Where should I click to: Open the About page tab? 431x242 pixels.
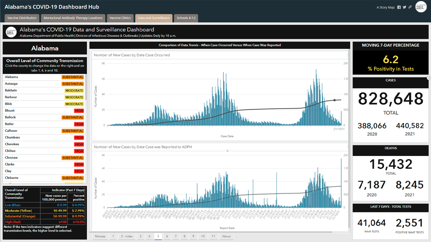[x=226, y=236]
